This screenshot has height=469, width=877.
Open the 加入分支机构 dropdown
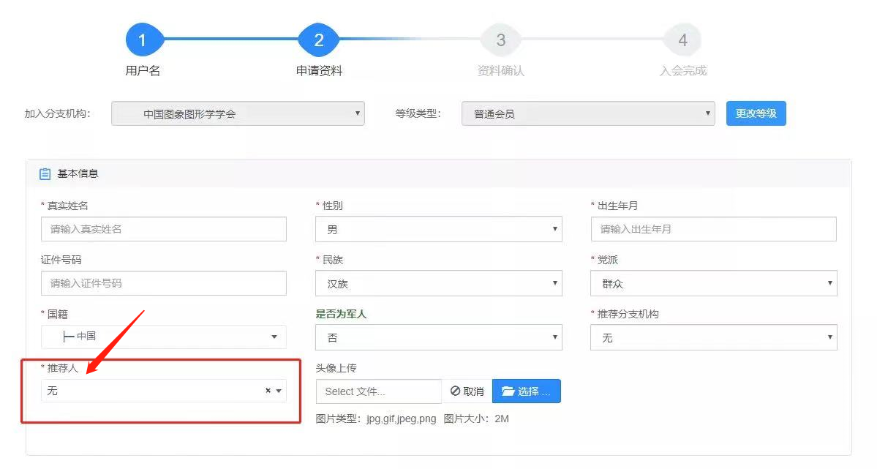pos(238,113)
